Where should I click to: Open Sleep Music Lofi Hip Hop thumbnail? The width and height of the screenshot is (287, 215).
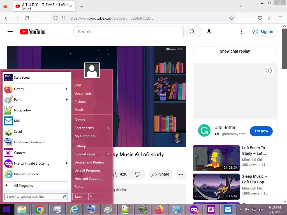pos(216,187)
